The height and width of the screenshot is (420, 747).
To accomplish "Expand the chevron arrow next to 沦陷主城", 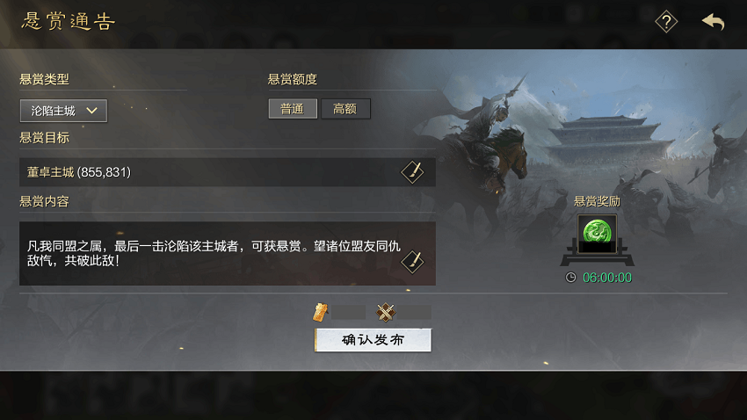I will (x=92, y=111).
